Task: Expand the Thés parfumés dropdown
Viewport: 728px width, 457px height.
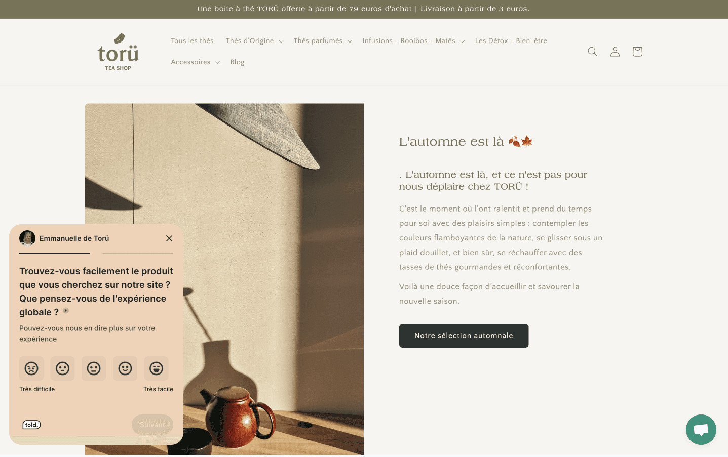Action: [323, 41]
